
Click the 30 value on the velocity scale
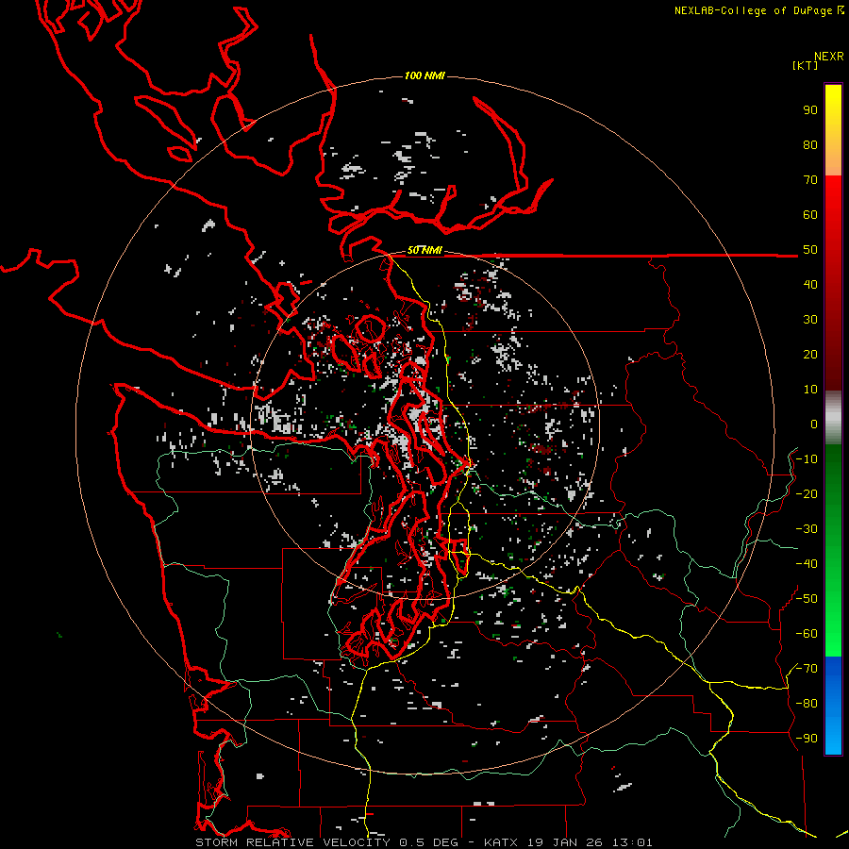click(x=810, y=320)
